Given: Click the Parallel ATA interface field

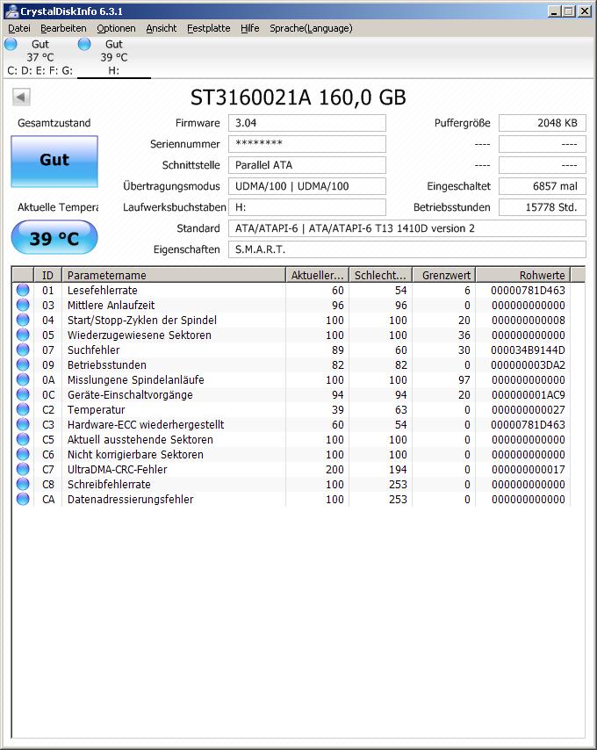Looking at the screenshot, I should click(x=307, y=165).
